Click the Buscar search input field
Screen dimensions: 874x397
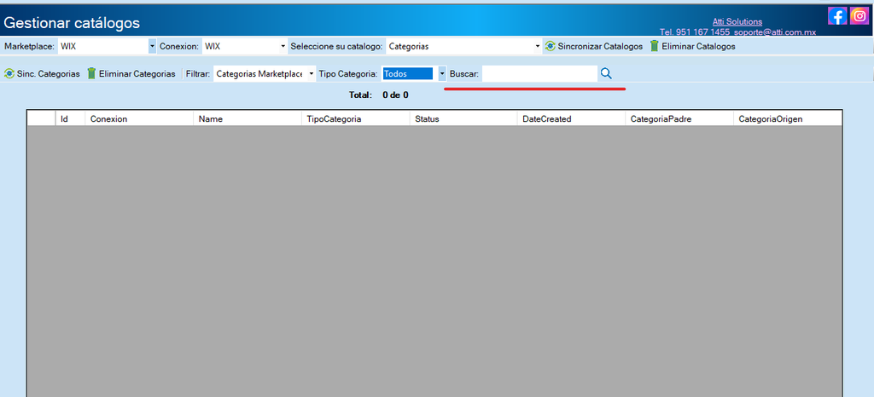pyautogui.click(x=539, y=73)
